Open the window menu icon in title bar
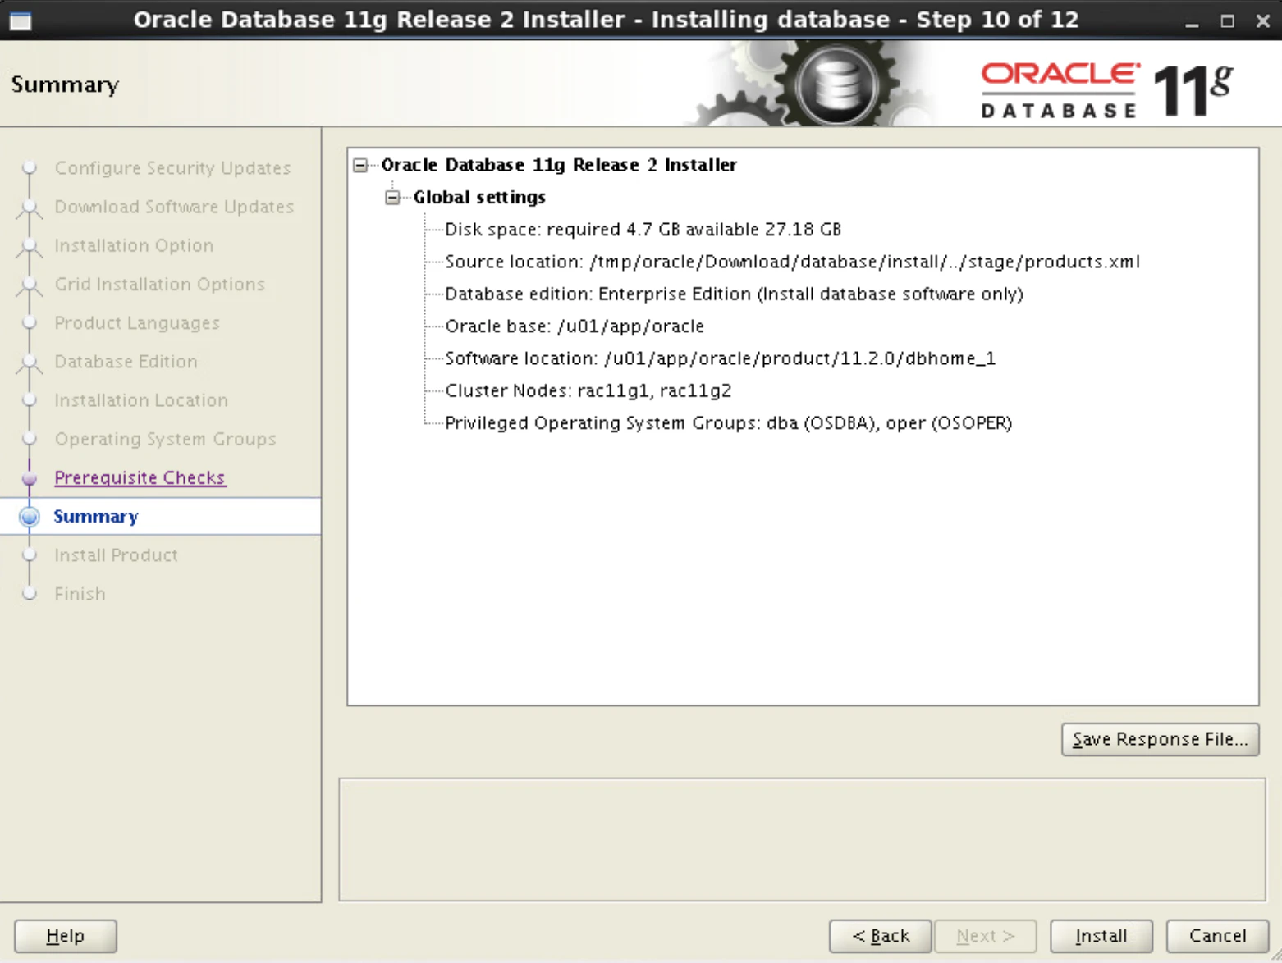This screenshot has height=963, width=1282. click(x=21, y=21)
